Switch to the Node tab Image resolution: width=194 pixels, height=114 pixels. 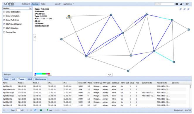click(x=6, y=79)
